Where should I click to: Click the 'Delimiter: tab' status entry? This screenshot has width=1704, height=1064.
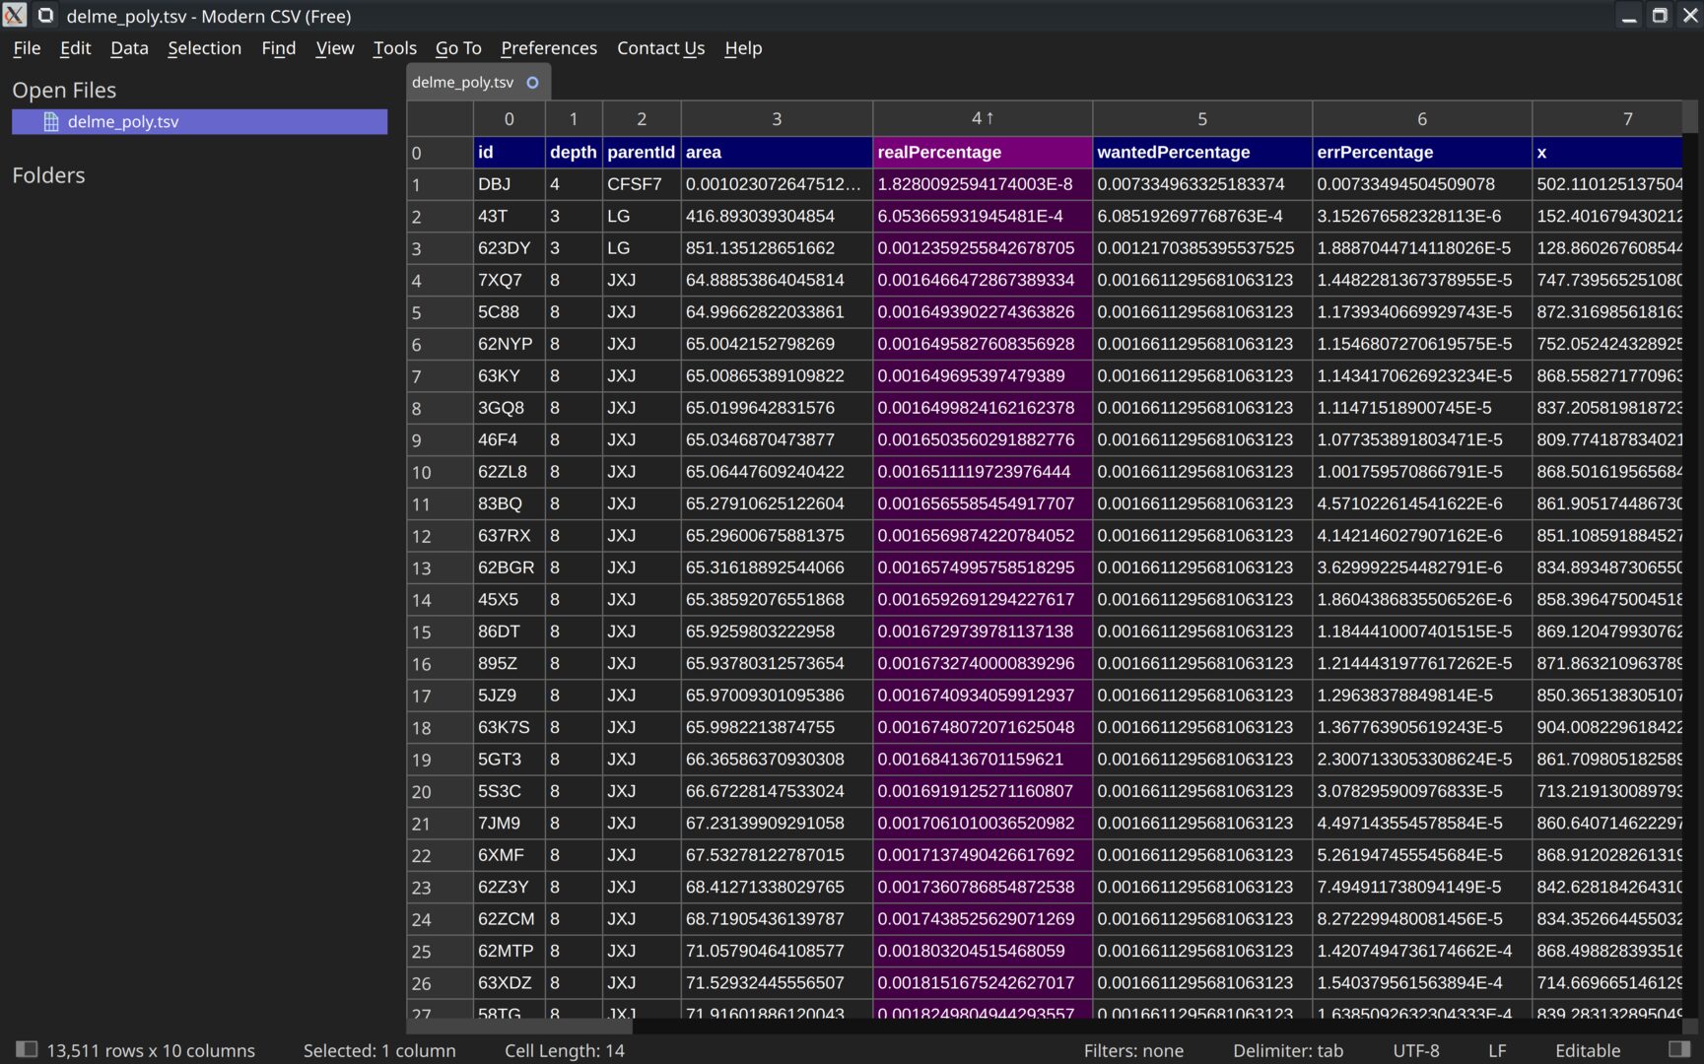pyautogui.click(x=1288, y=1051)
